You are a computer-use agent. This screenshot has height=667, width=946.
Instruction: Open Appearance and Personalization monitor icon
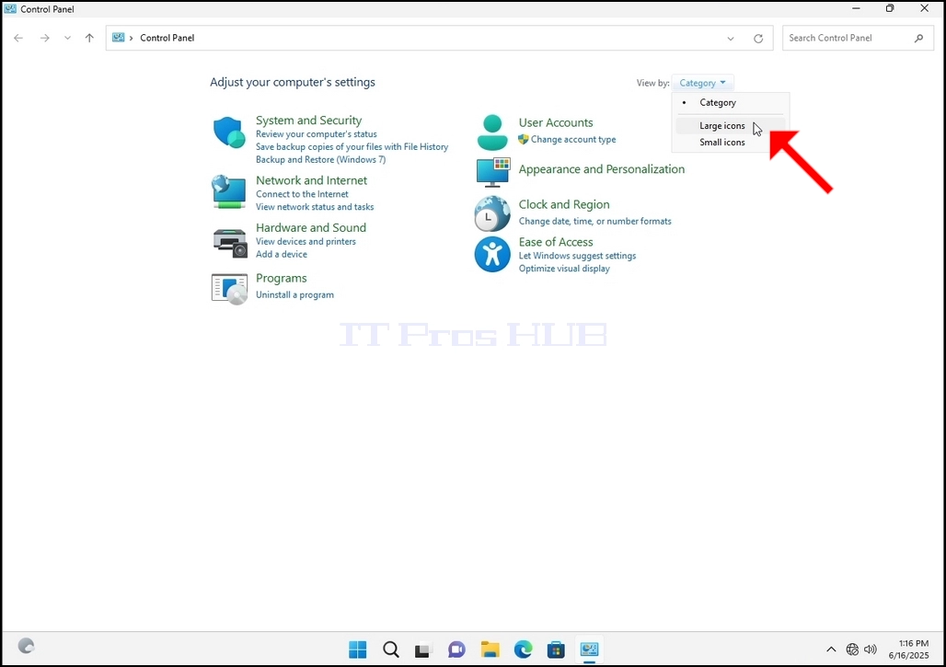pyautogui.click(x=493, y=172)
